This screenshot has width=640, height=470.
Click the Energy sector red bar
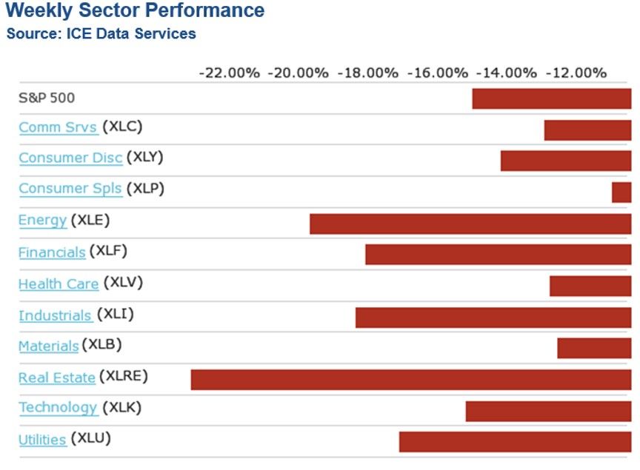click(470, 224)
